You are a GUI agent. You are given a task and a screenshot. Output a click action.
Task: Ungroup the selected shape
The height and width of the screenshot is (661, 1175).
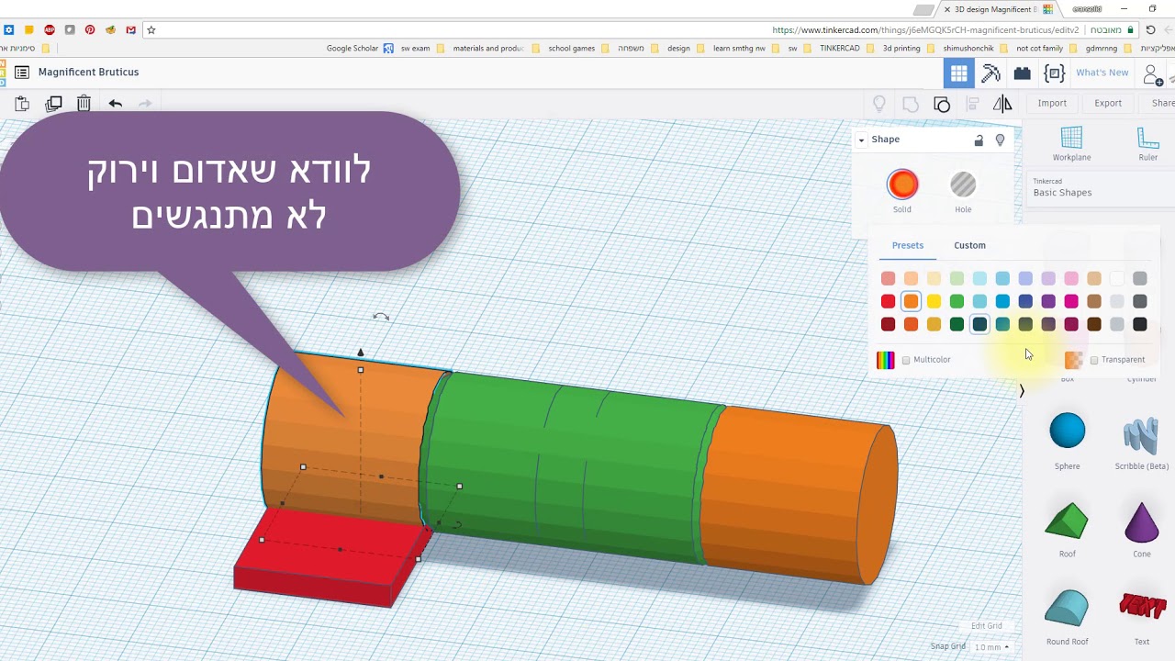click(941, 104)
